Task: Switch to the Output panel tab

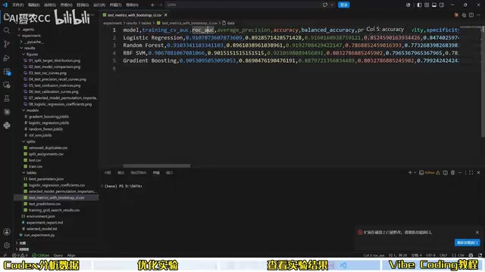Action: coord(120,173)
